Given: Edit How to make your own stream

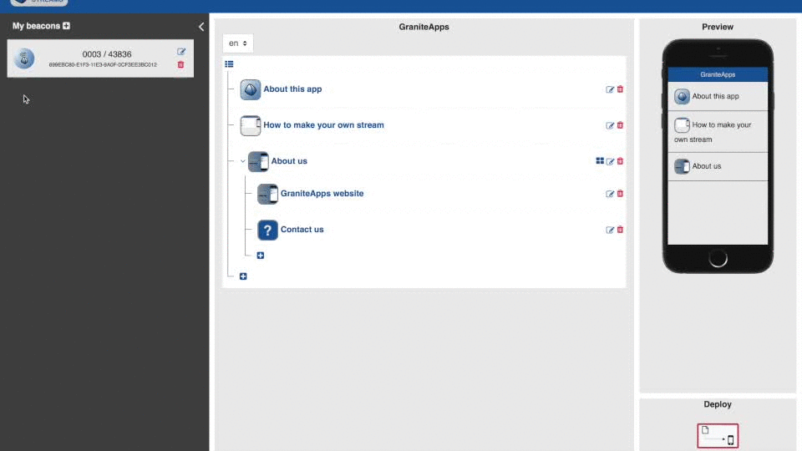Looking at the screenshot, I should coord(610,125).
